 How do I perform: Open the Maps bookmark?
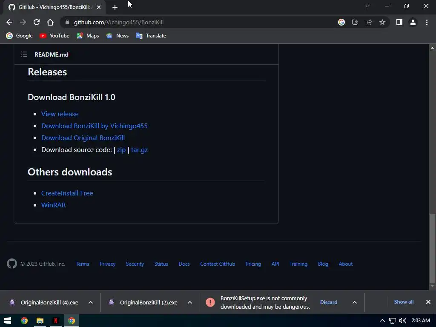[x=88, y=36]
